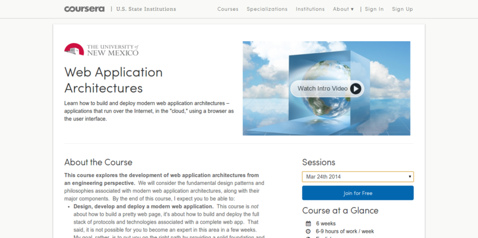This screenshot has height=238, width=478.
Task: Click the 'Learn how to build and deploy' description
Action: pos(149,111)
